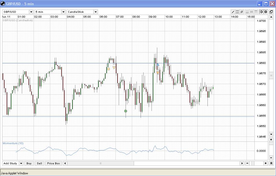
Task: Click the 09:00 time axis label
Action: point(152,17)
